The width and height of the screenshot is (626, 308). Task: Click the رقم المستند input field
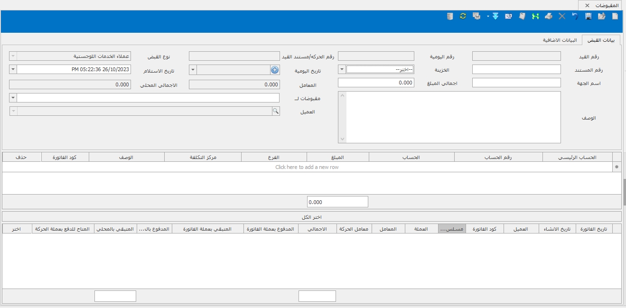pyautogui.click(x=516, y=69)
